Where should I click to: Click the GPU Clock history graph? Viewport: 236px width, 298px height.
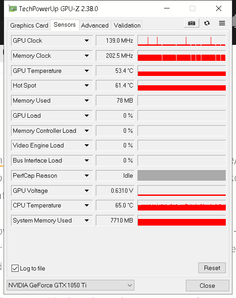(182, 40)
